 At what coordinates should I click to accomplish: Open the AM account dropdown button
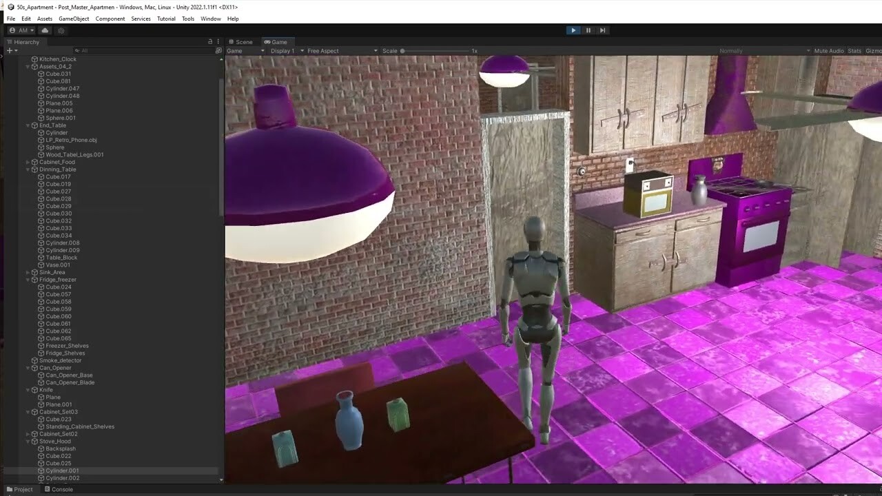(x=21, y=30)
